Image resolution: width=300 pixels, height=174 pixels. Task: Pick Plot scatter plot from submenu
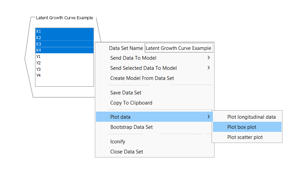click(x=245, y=137)
